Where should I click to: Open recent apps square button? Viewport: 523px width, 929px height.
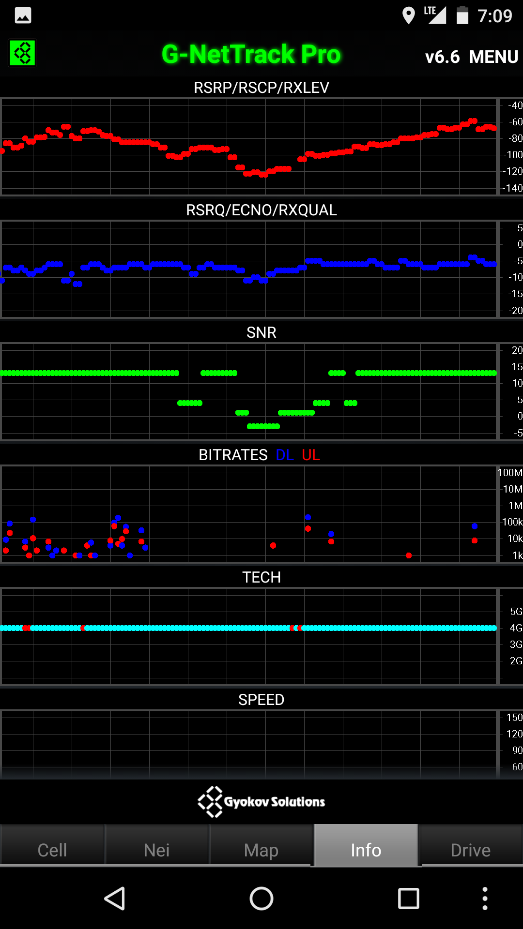pos(408,899)
